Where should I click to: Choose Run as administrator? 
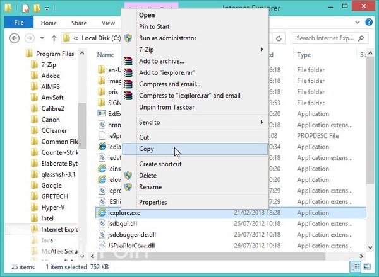tap(195, 38)
